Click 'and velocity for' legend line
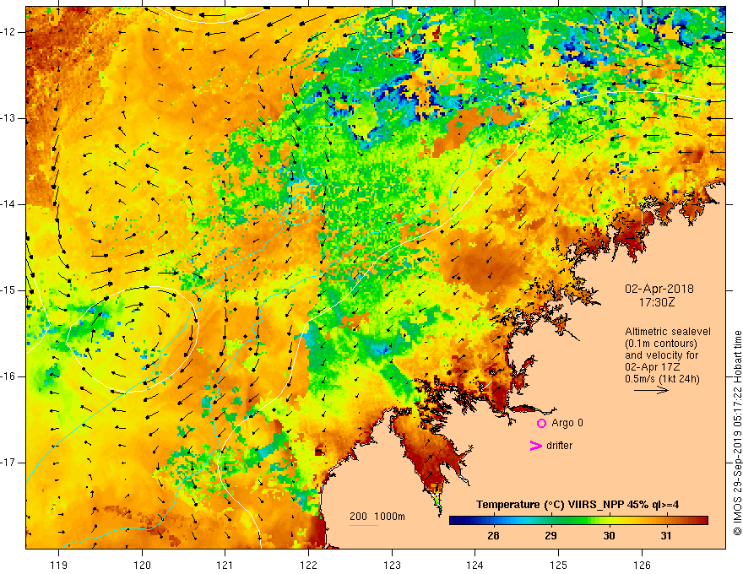This screenshot has width=743, height=574. pos(661,355)
